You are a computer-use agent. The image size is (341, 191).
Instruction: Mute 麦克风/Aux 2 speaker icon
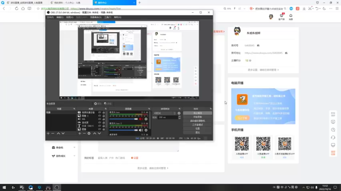141,130
